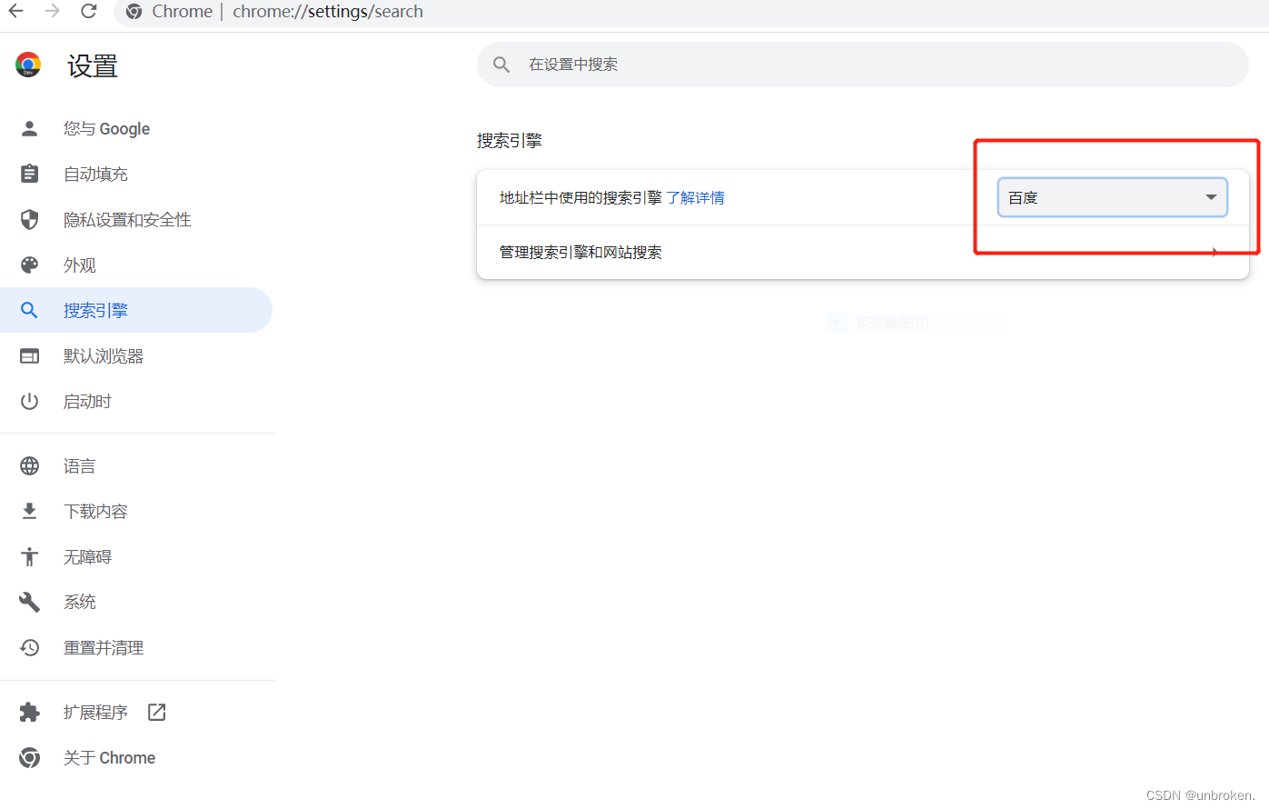Screen dimensions: 1269x809
Task: Open the 您与 Google settings section
Action: [x=136, y=128]
